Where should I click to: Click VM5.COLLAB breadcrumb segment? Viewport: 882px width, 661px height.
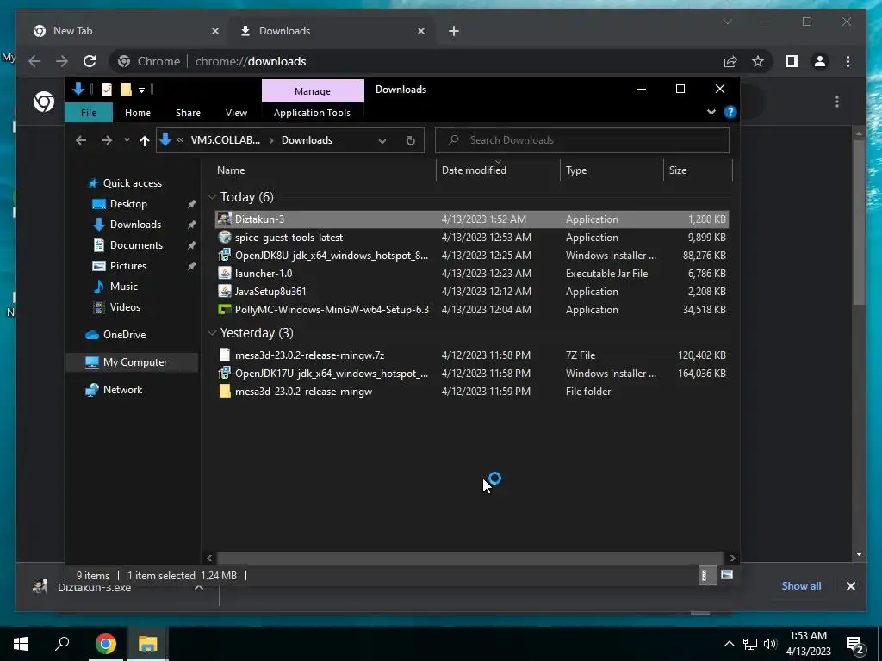226,140
